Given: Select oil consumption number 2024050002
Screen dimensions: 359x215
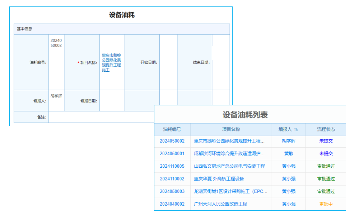Looking at the screenshot, I should 172,141.
